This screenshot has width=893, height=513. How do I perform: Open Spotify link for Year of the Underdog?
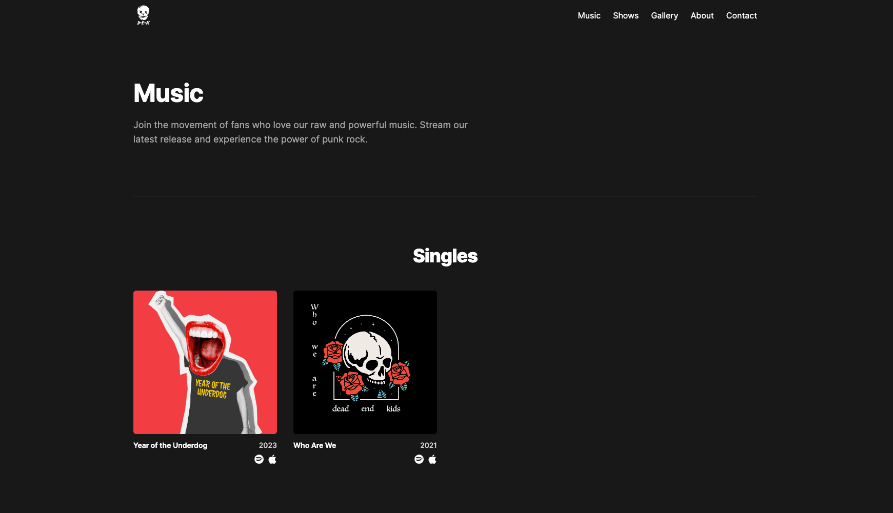[259, 459]
